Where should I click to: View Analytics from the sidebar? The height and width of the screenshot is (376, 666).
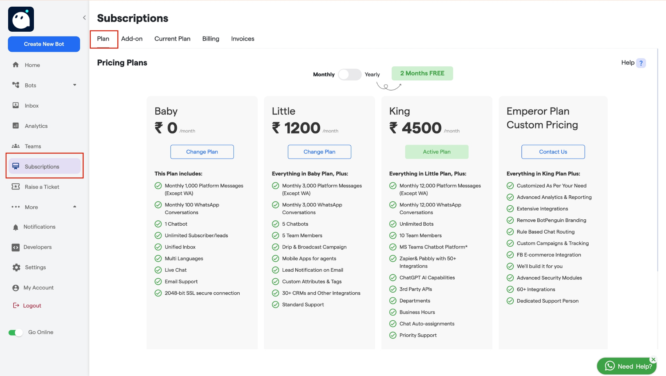[36, 126]
